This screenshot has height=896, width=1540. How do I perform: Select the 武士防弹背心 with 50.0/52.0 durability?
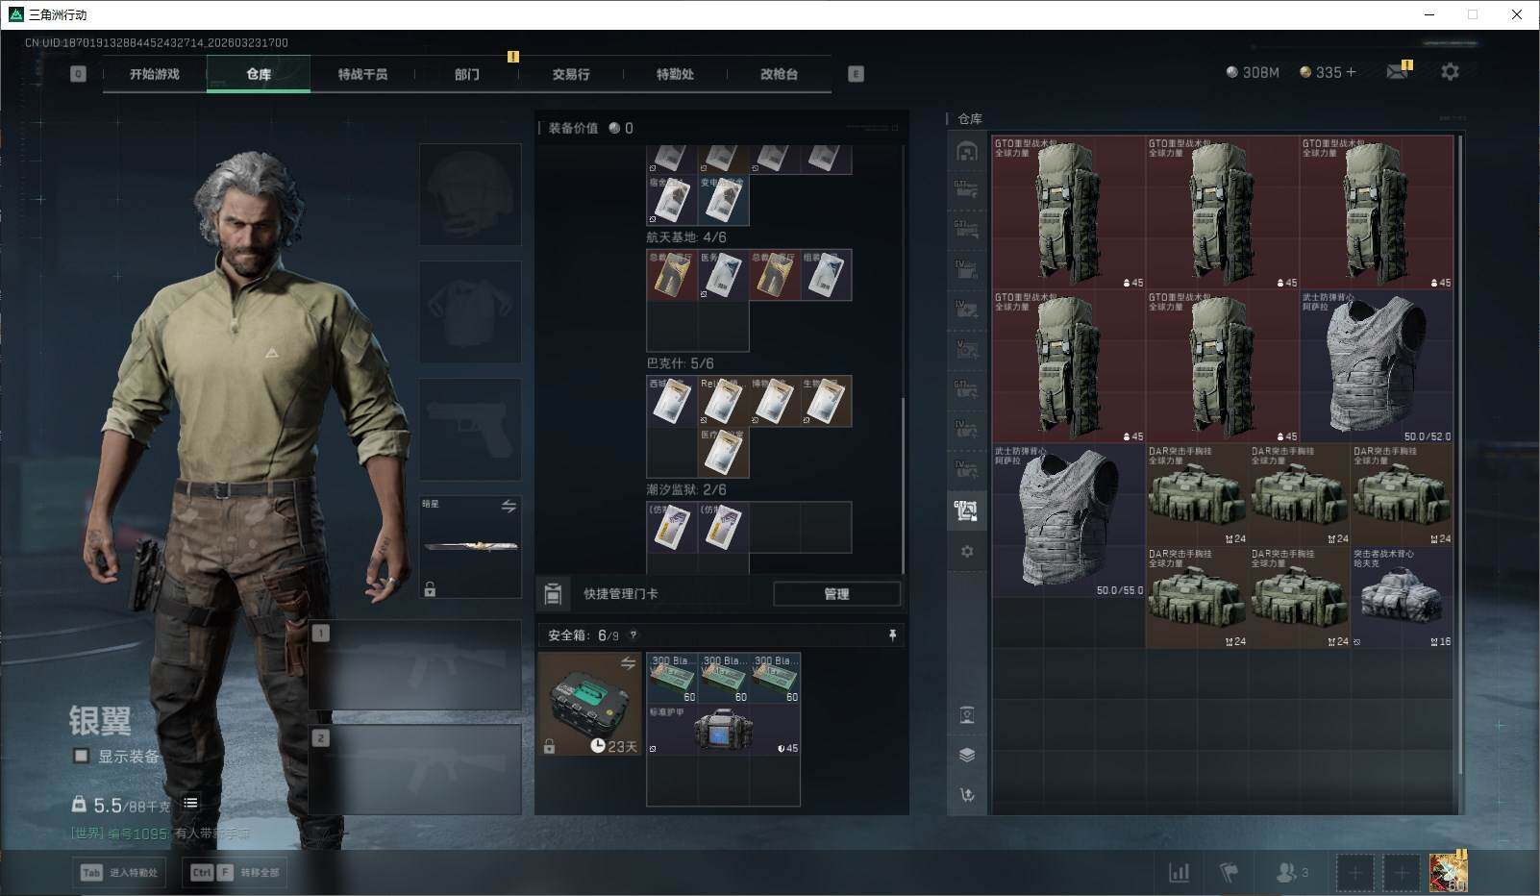tap(1377, 366)
